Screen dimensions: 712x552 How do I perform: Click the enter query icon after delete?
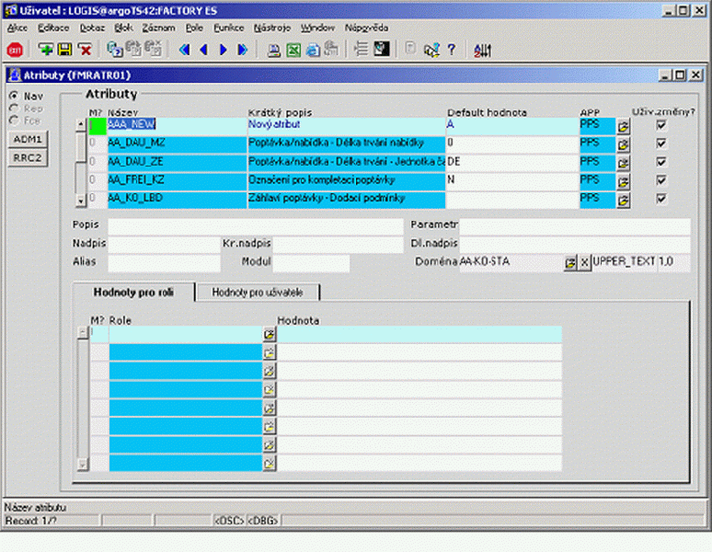(115, 49)
